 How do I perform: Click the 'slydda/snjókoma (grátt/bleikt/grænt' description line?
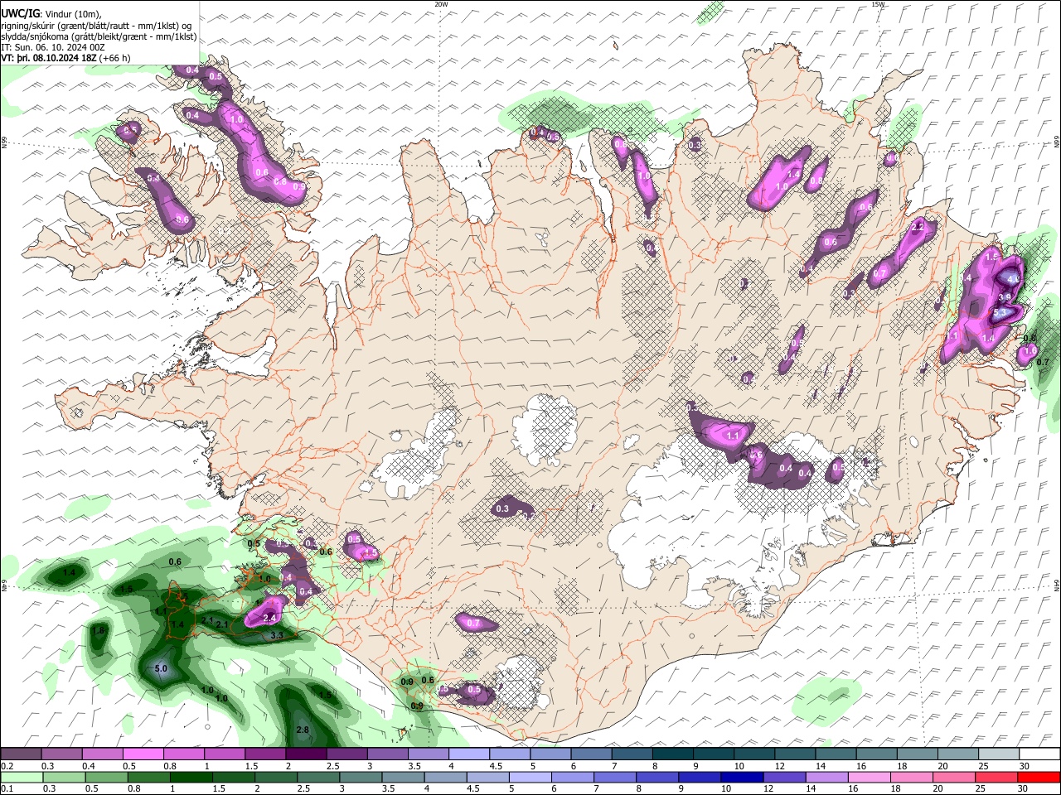tap(99, 36)
